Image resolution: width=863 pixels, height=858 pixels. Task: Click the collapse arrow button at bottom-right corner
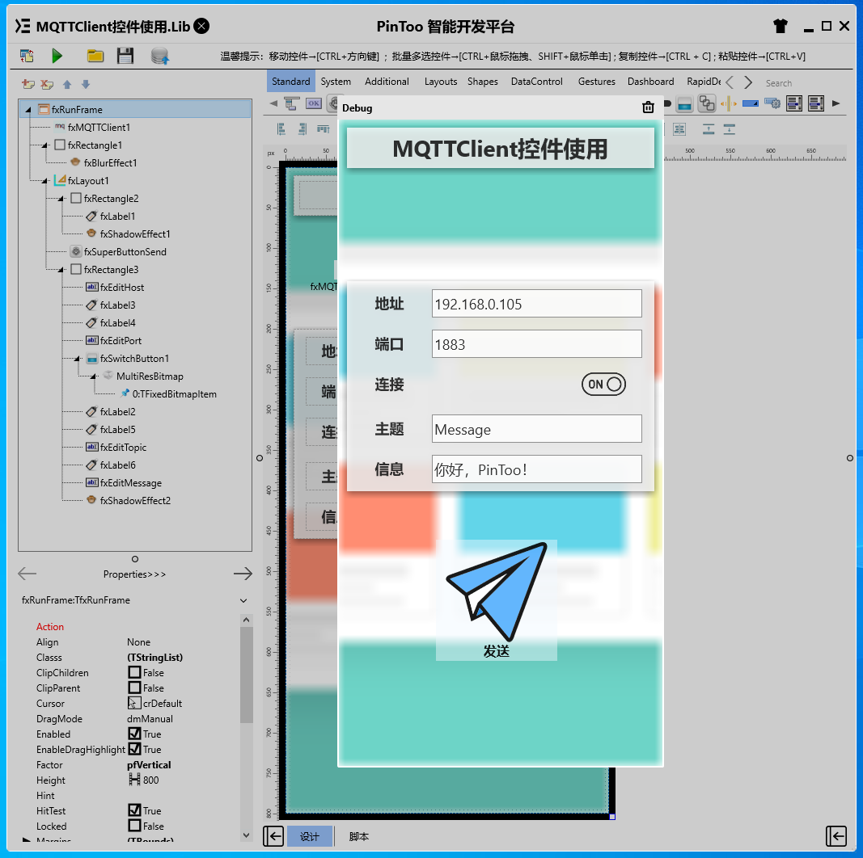[836, 836]
